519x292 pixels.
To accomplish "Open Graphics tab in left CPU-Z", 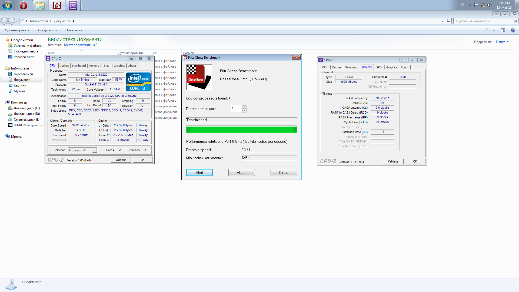I will point(119,66).
